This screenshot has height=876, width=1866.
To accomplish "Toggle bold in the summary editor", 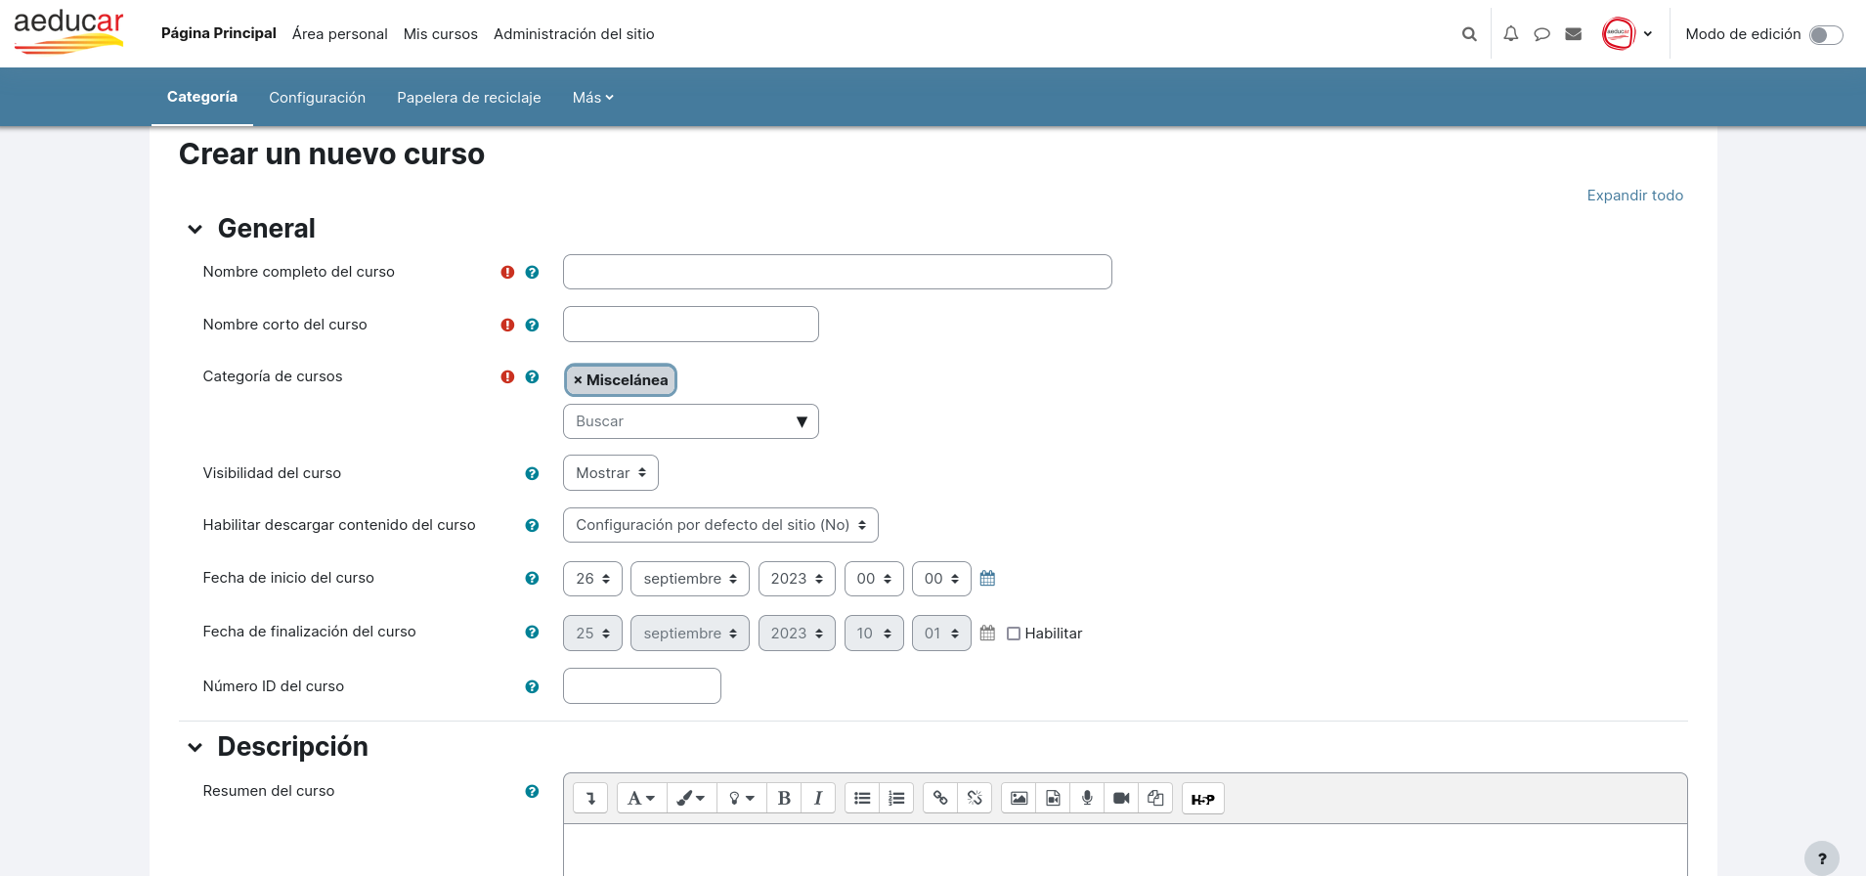I will 784,799.
